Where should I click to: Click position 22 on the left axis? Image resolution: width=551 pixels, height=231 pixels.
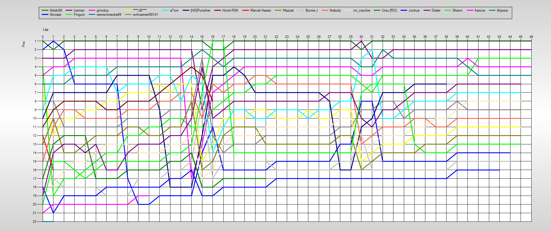pos(35,221)
